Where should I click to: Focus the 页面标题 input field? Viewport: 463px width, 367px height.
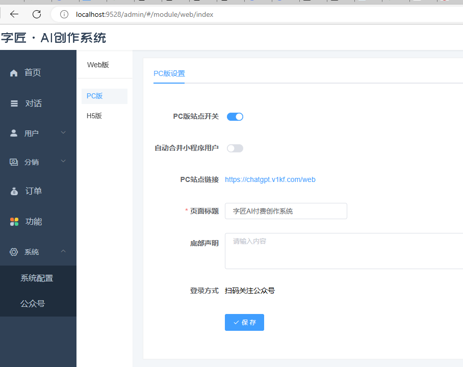[286, 211]
